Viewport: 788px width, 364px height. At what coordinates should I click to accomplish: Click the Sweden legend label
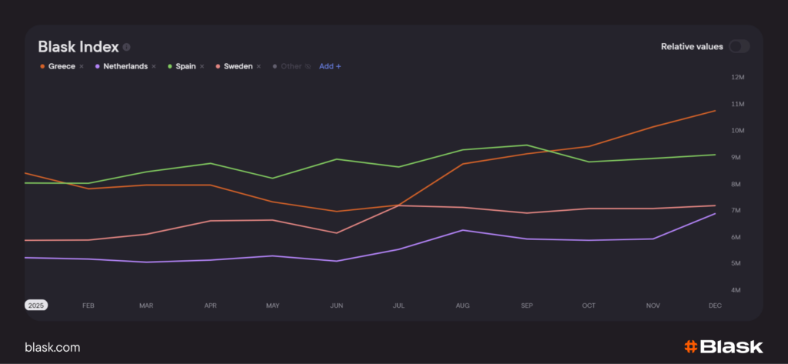pos(239,67)
